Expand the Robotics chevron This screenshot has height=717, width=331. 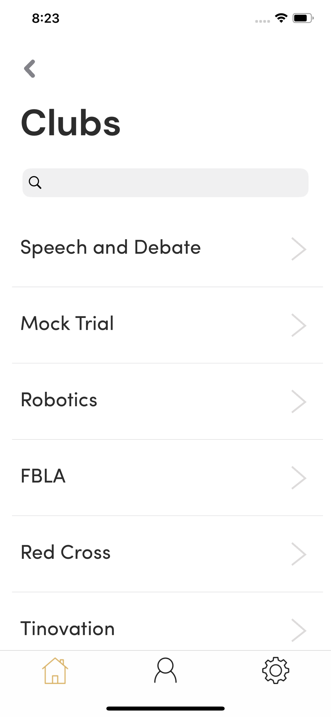(x=298, y=402)
